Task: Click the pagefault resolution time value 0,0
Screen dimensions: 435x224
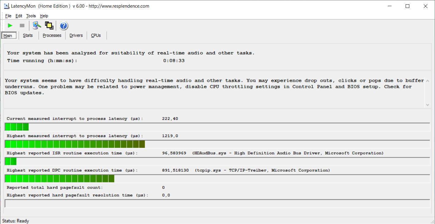Action: pos(166,195)
